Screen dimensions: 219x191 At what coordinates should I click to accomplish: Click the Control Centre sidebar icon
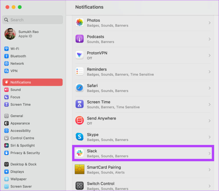pos(7,138)
